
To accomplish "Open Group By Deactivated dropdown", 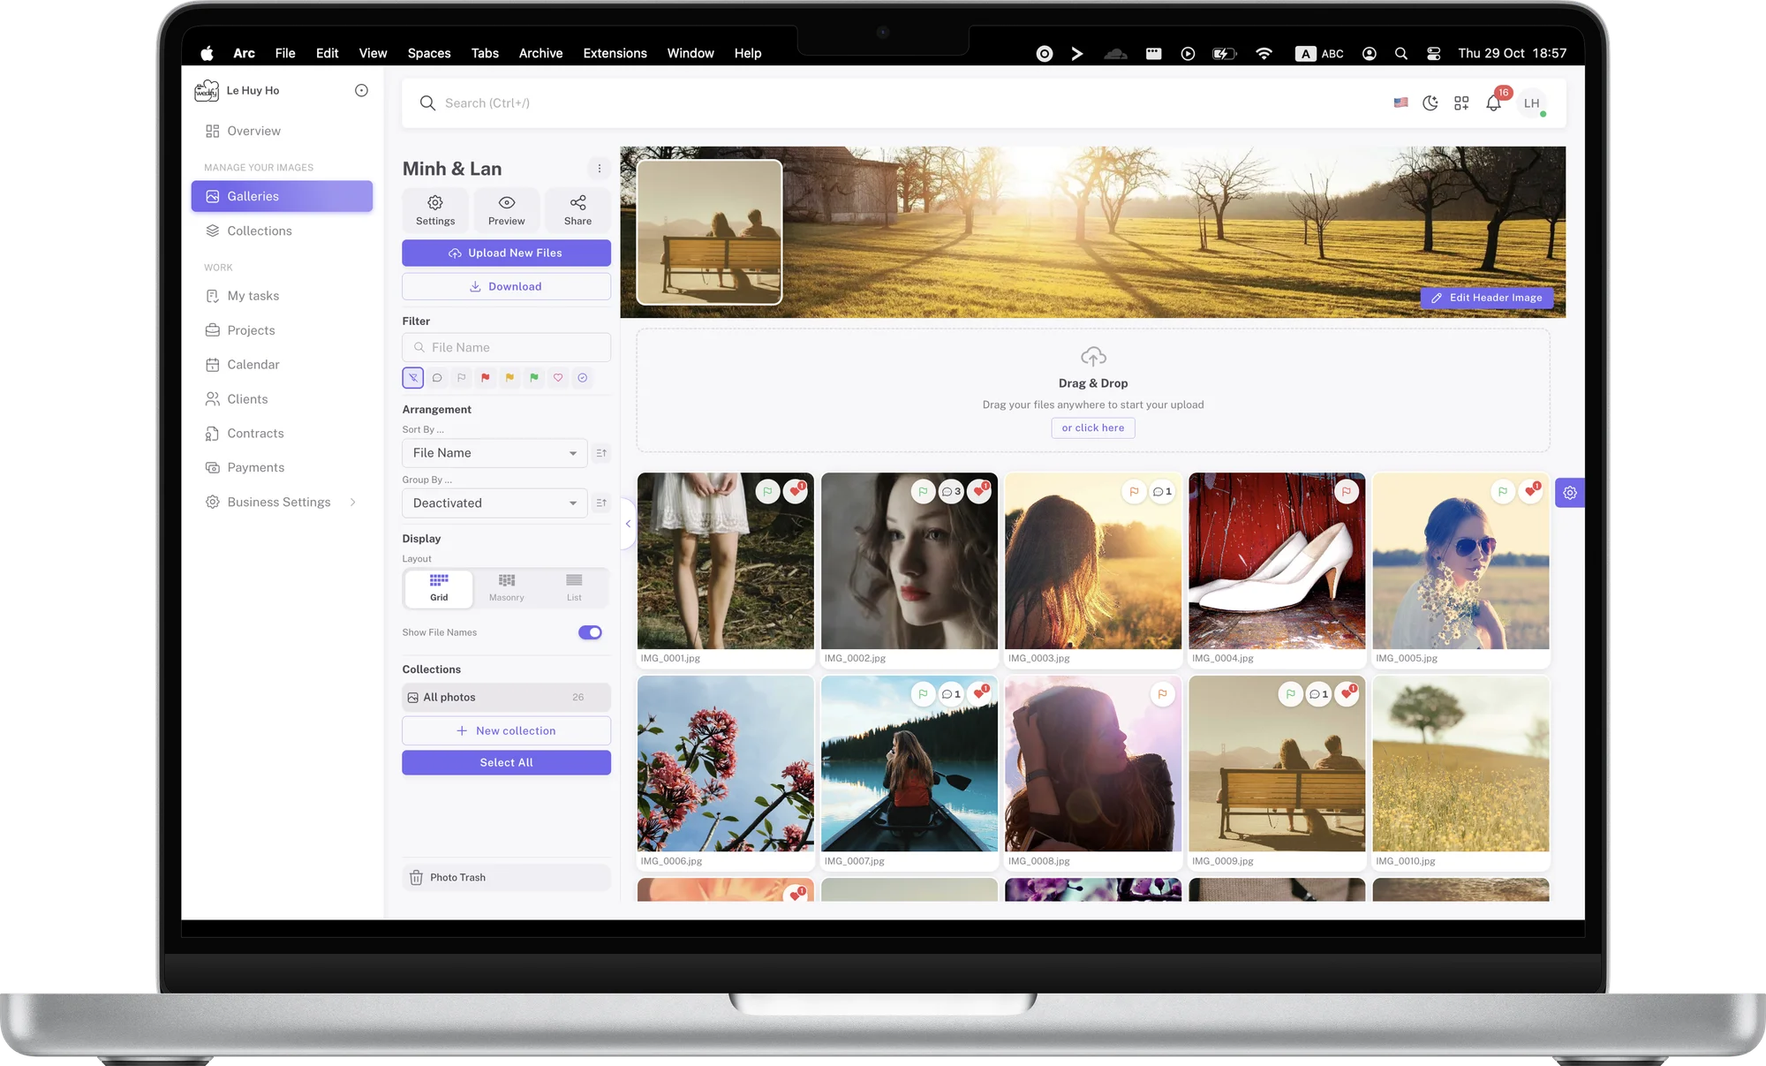I will 494,503.
